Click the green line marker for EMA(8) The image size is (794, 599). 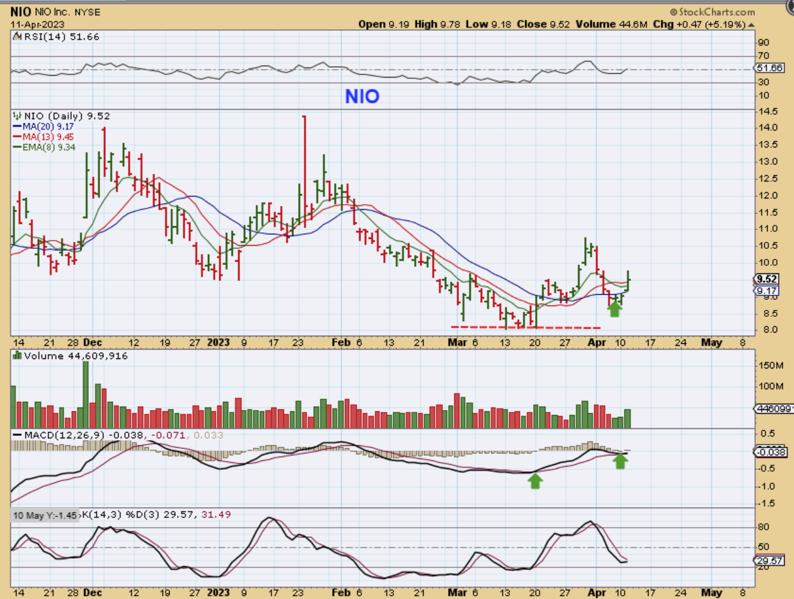(x=17, y=146)
